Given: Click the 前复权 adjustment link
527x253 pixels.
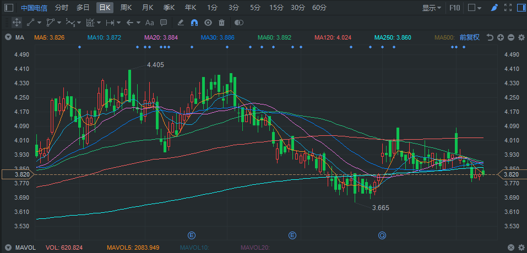Looking at the screenshot, I should click(x=469, y=37).
